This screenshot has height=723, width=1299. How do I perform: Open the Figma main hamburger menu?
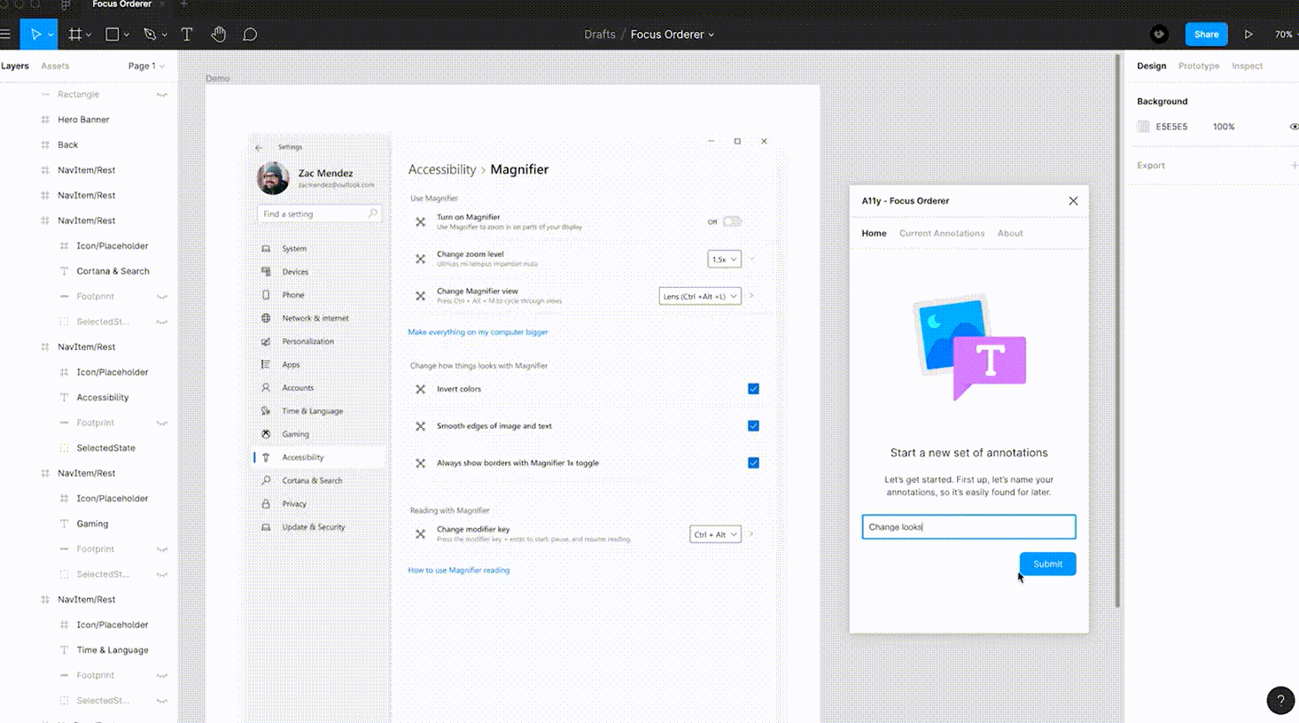(x=5, y=35)
